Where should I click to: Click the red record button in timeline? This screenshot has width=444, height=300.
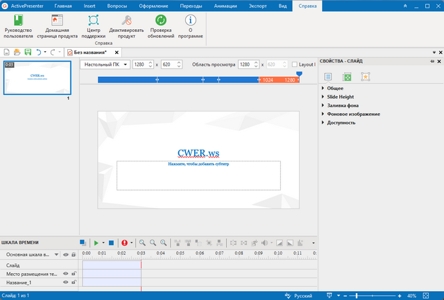[x=125, y=242]
